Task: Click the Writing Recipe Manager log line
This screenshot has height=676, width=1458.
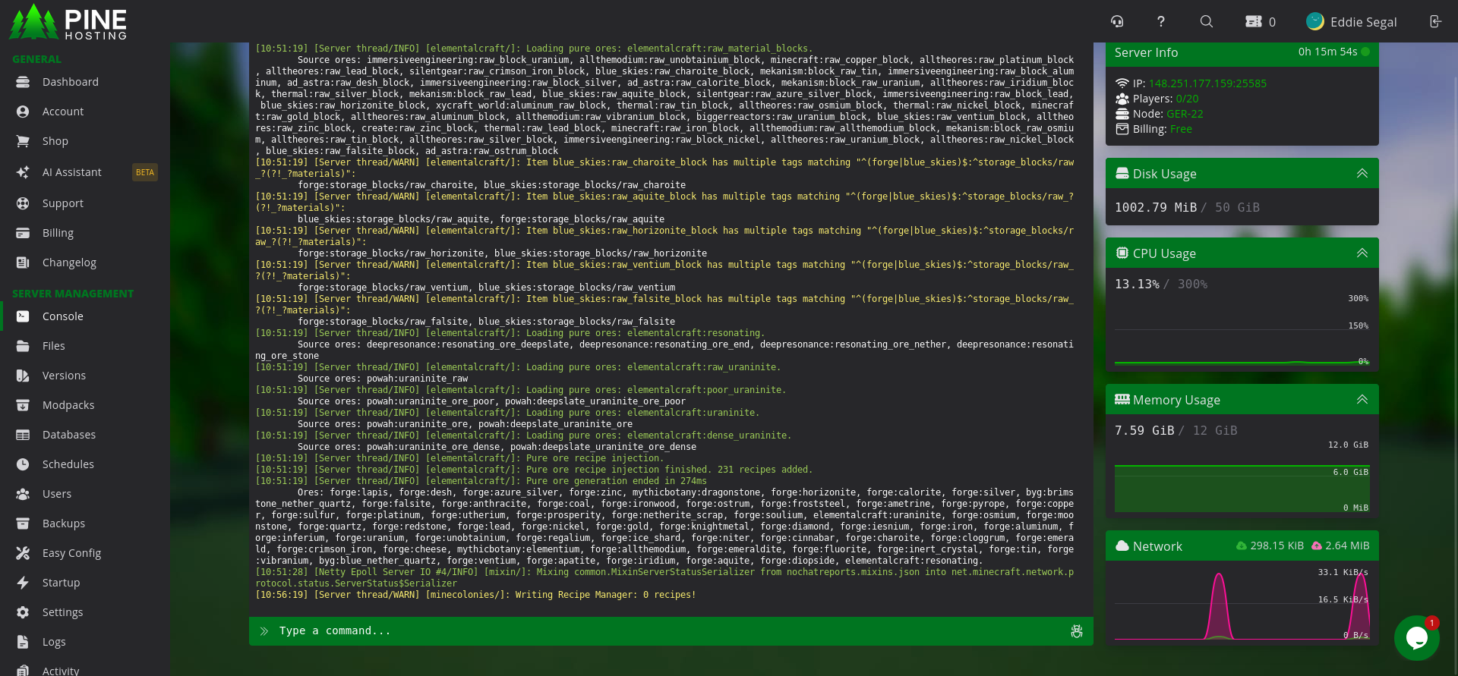Action: (x=475, y=595)
